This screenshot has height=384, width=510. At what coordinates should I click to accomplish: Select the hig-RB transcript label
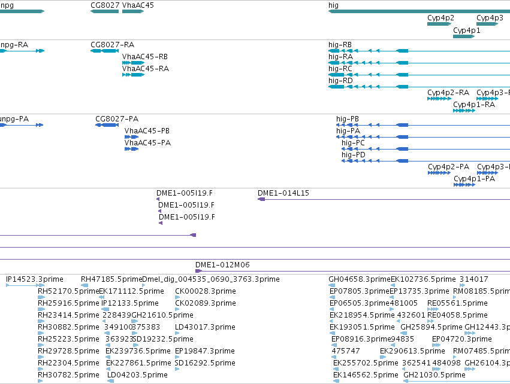[340, 45]
